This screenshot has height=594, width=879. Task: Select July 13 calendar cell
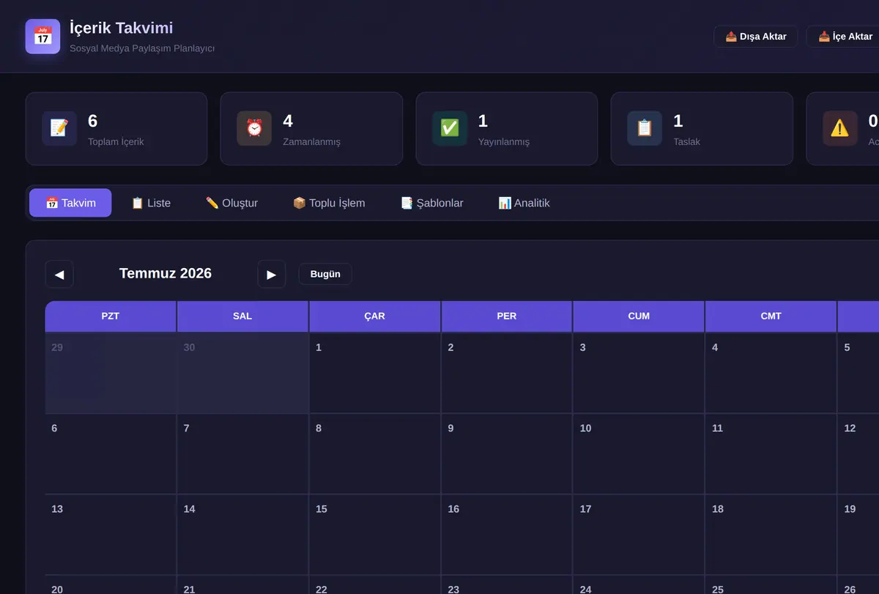[111, 535]
